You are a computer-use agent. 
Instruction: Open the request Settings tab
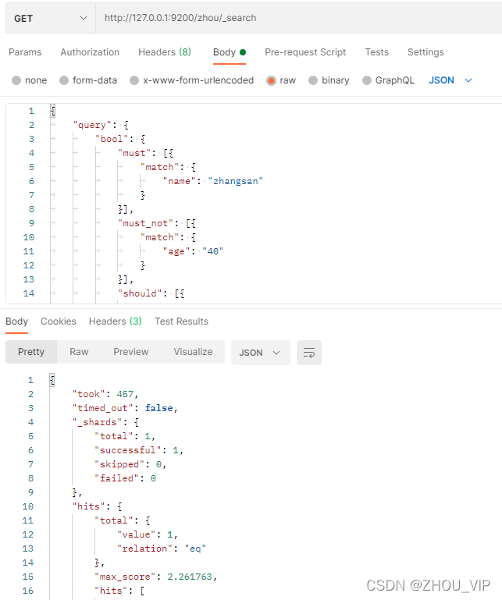425,52
